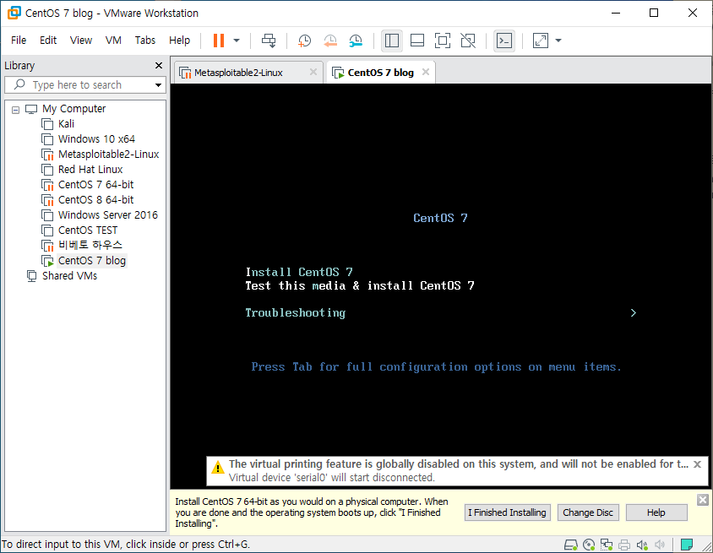
Task: Collapse the My Computer tree node
Action: coord(16,110)
